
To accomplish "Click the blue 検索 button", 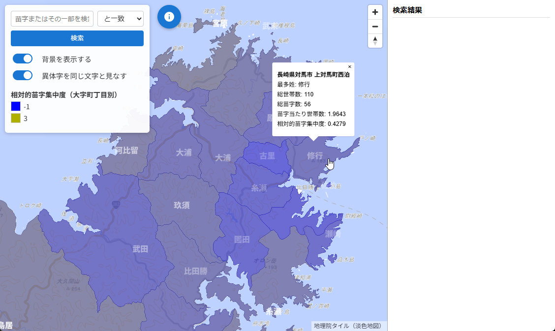I will pyautogui.click(x=77, y=38).
